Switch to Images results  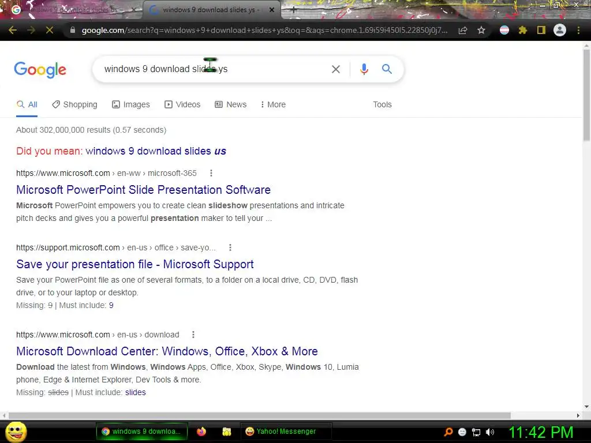(x=131, y=104)
